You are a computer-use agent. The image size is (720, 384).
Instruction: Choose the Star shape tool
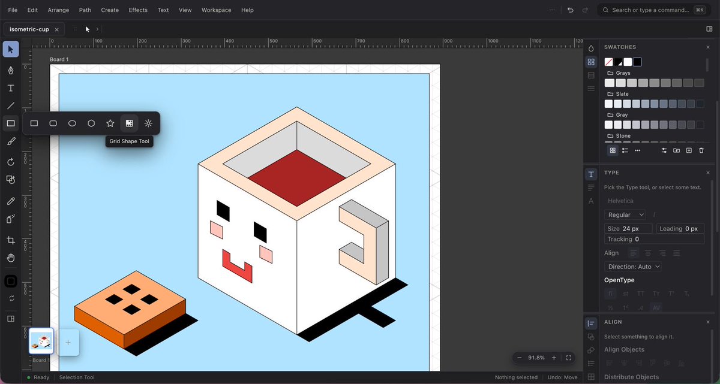[x=110, y=123]
